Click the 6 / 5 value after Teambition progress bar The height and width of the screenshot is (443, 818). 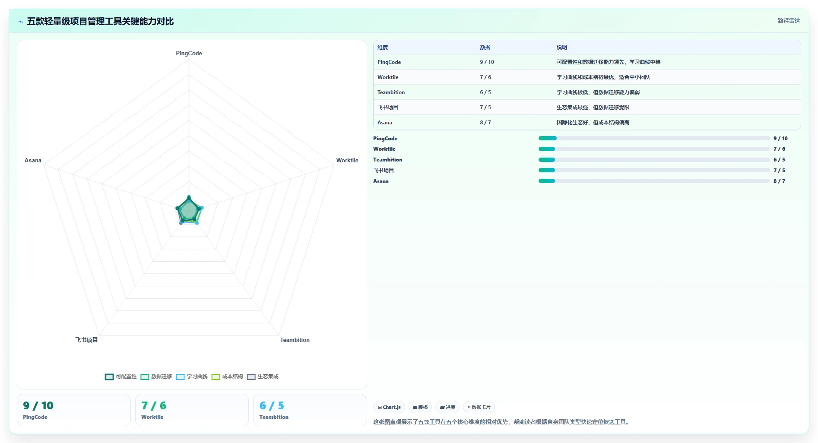click(x=779, y=160)
